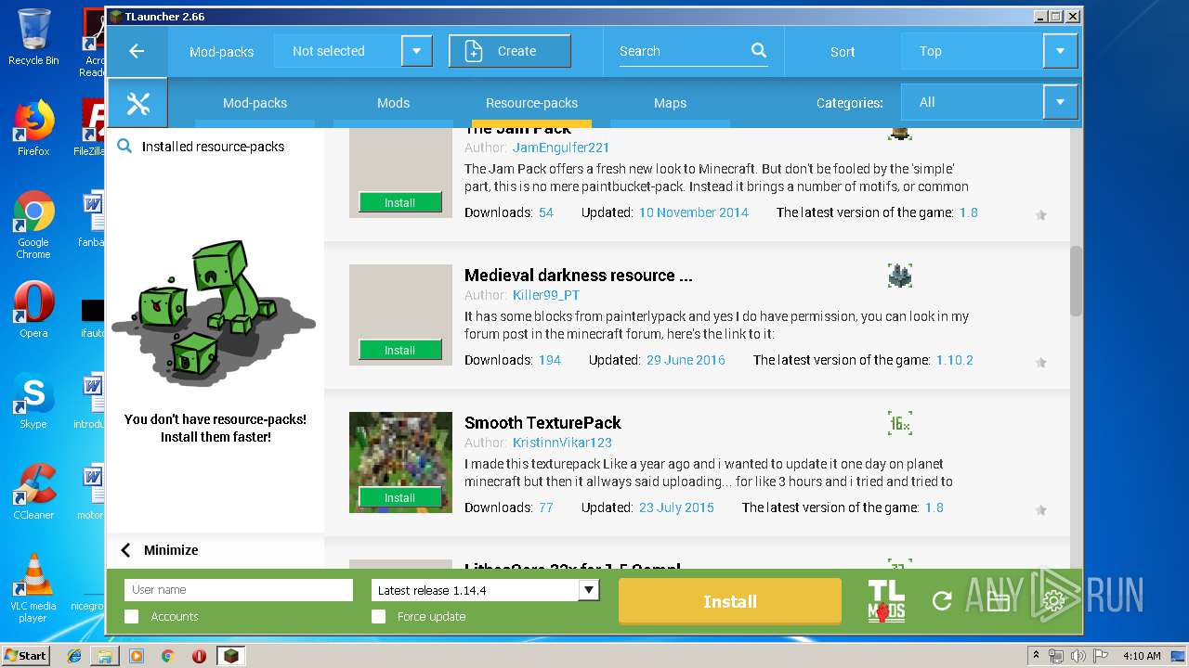Click the vertical scrollbar thumb of pack list
Screen dimensions: 1189x668
pyautogui.click(x=1076, y=281)
